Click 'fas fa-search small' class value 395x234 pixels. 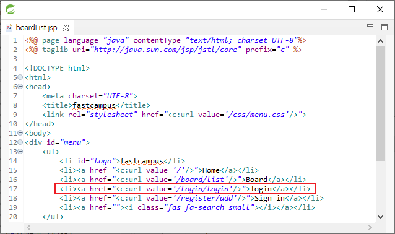pyautogui.click(x=210, y=207)
